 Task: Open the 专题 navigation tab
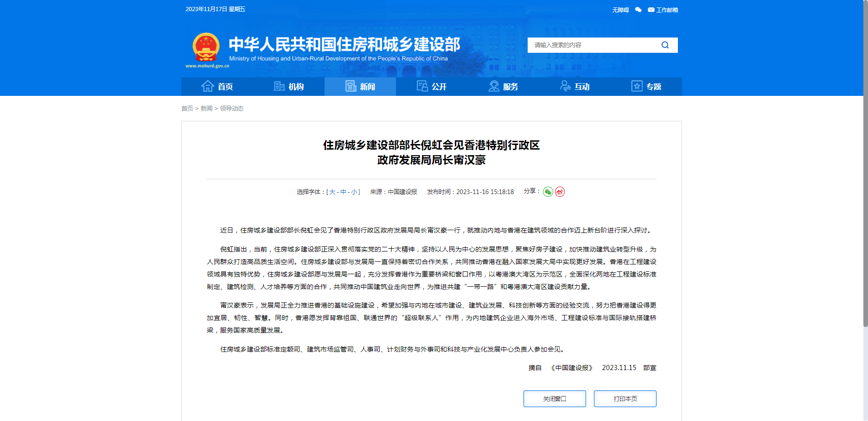[x=646, y=87]
